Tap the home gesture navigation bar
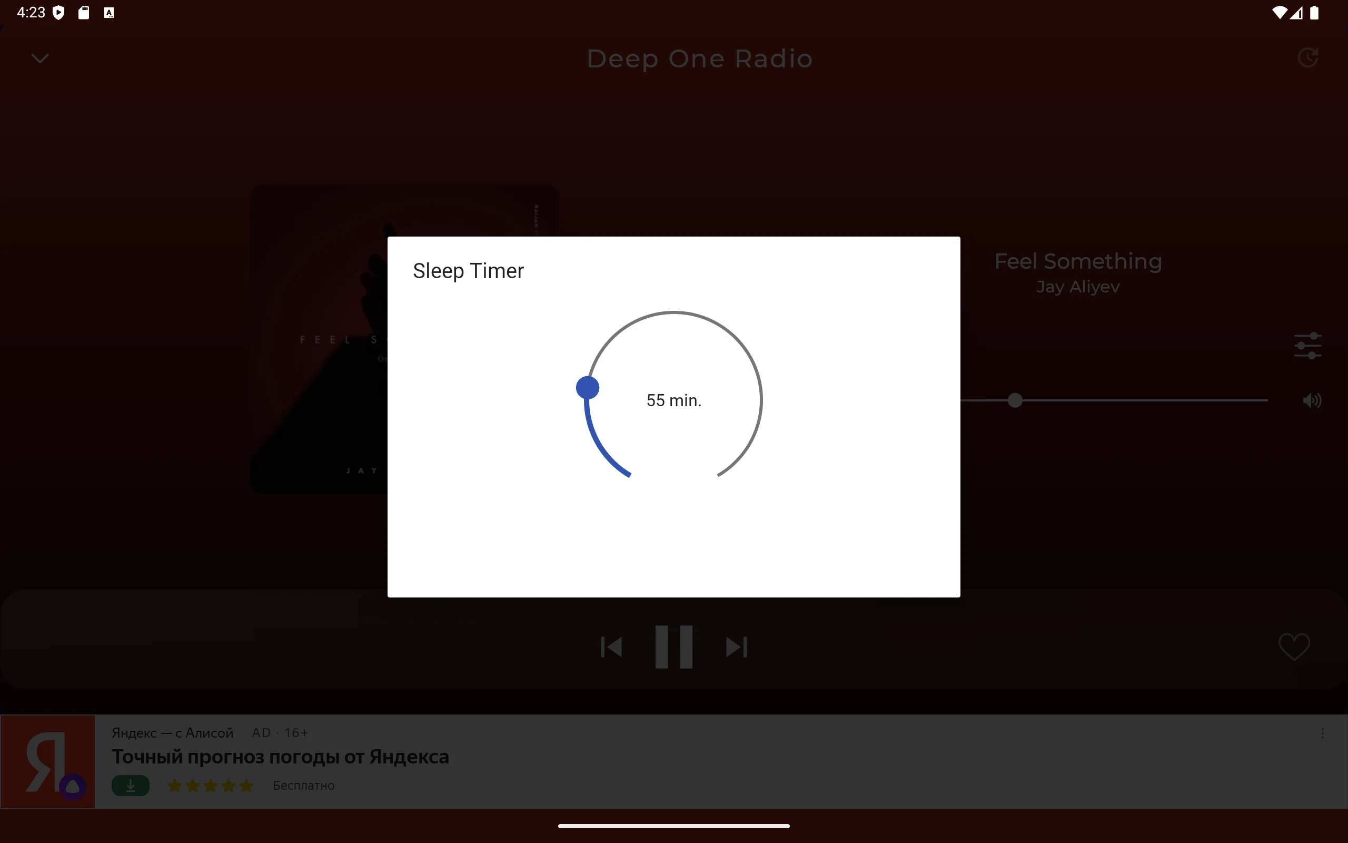The width and height of the screenshot is (1348, 843). point(673,826)
